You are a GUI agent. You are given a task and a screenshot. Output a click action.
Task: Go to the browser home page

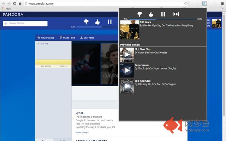point(20,4)
